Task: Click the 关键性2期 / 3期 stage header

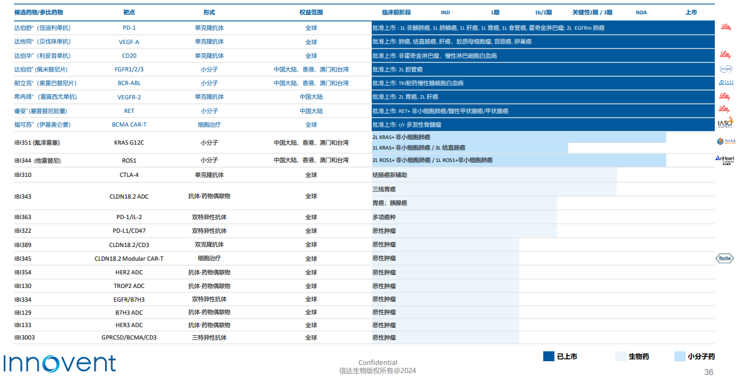Action: pyautogui.click(x=592, y=12)
